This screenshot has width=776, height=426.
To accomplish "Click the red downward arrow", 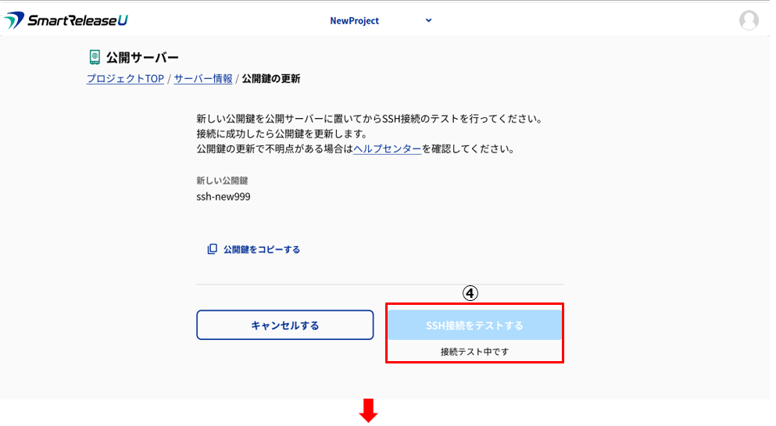I will coord(369,410).
